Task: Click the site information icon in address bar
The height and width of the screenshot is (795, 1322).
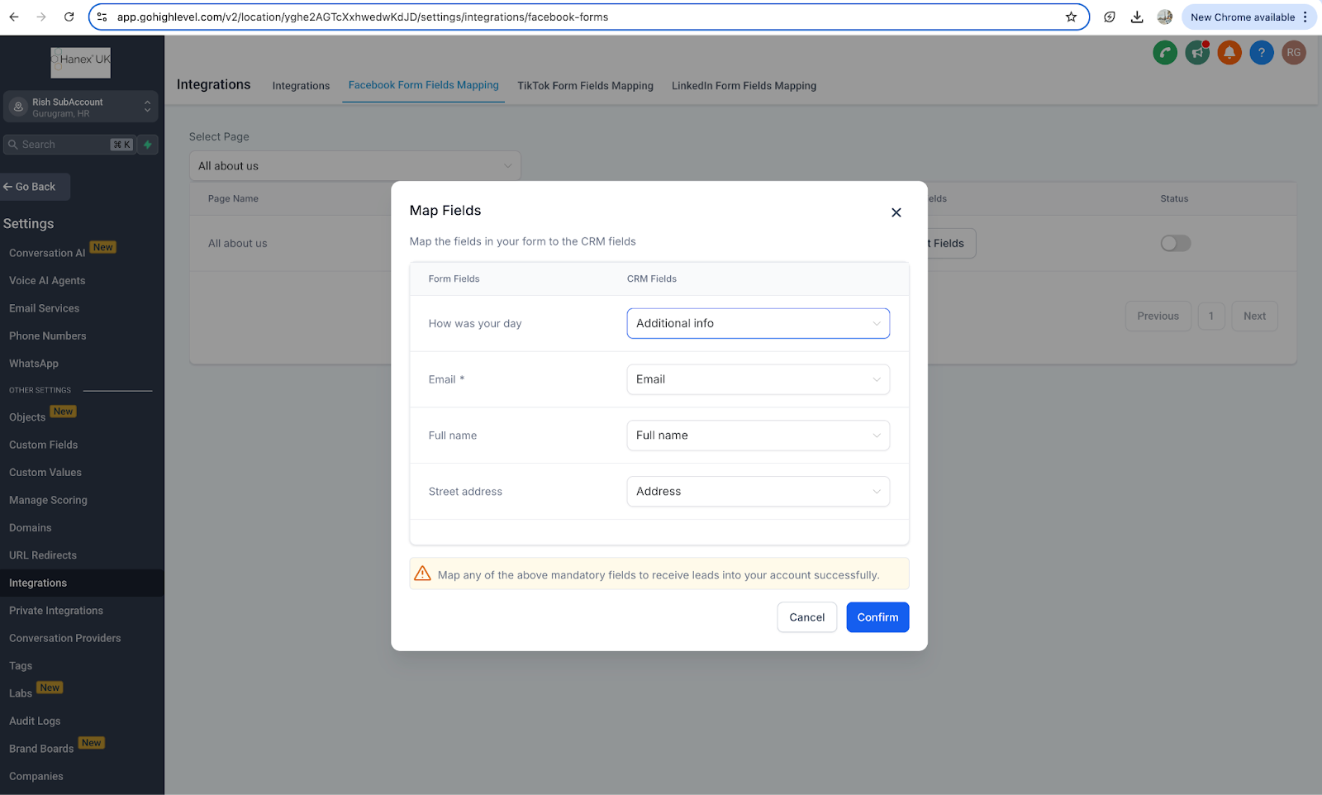Action: pyautogui.click(x=102, y=17)
